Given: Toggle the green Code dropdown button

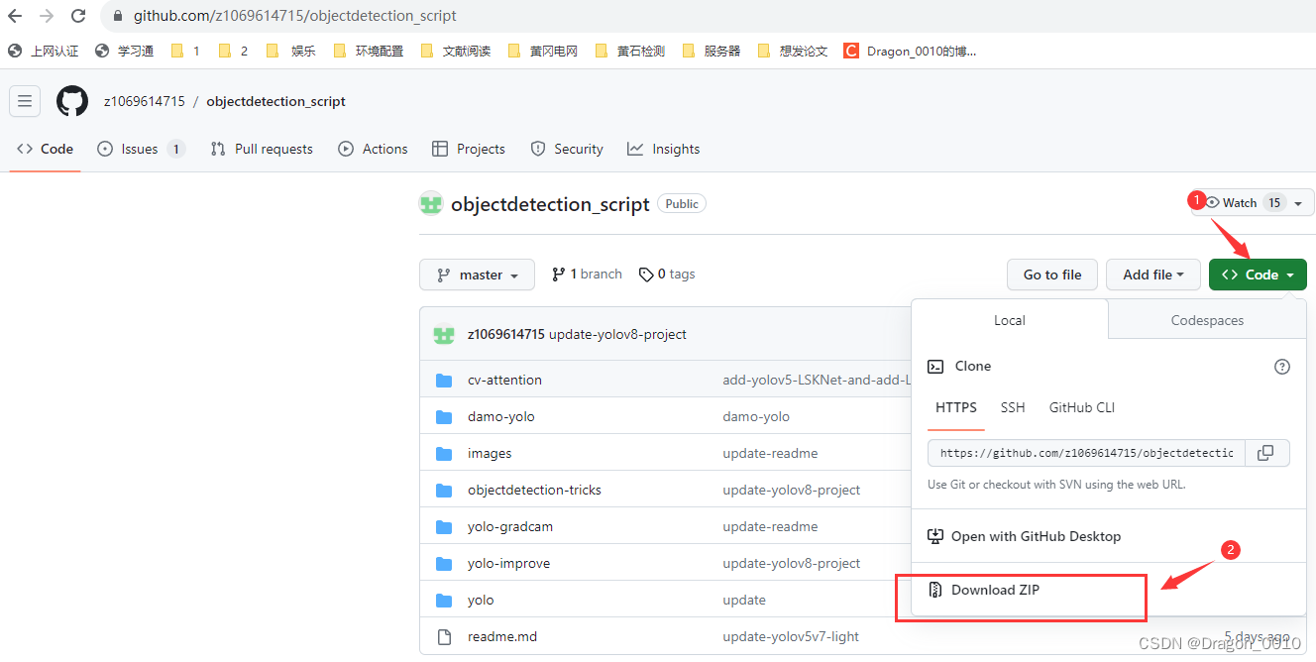Looking at the screenshot, I should [x=1258, y=275].
